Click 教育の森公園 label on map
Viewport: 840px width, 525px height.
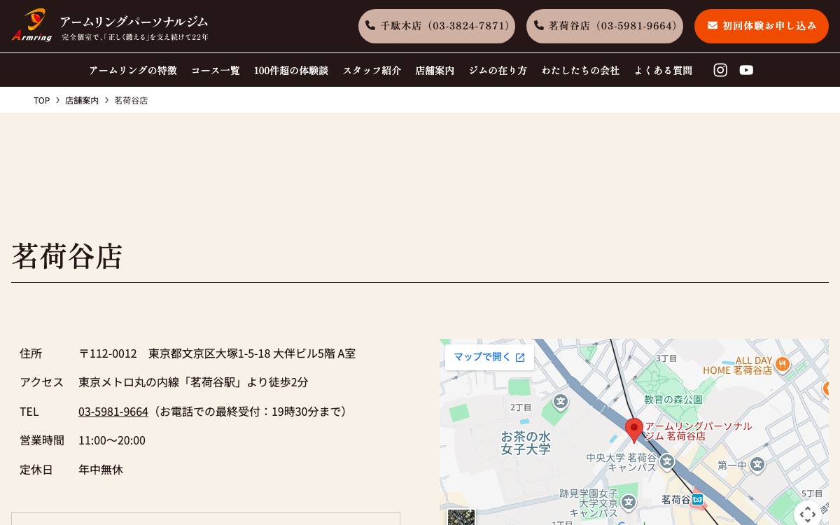point(673,400)
